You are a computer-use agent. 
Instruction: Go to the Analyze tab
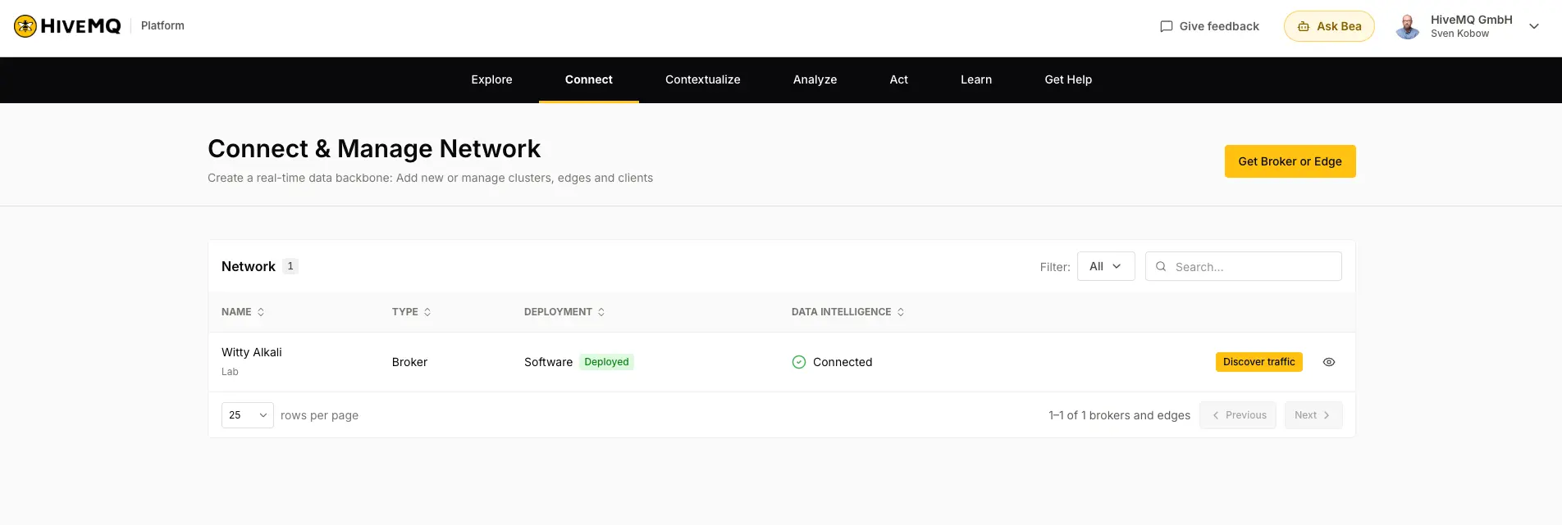coord(815,79)
